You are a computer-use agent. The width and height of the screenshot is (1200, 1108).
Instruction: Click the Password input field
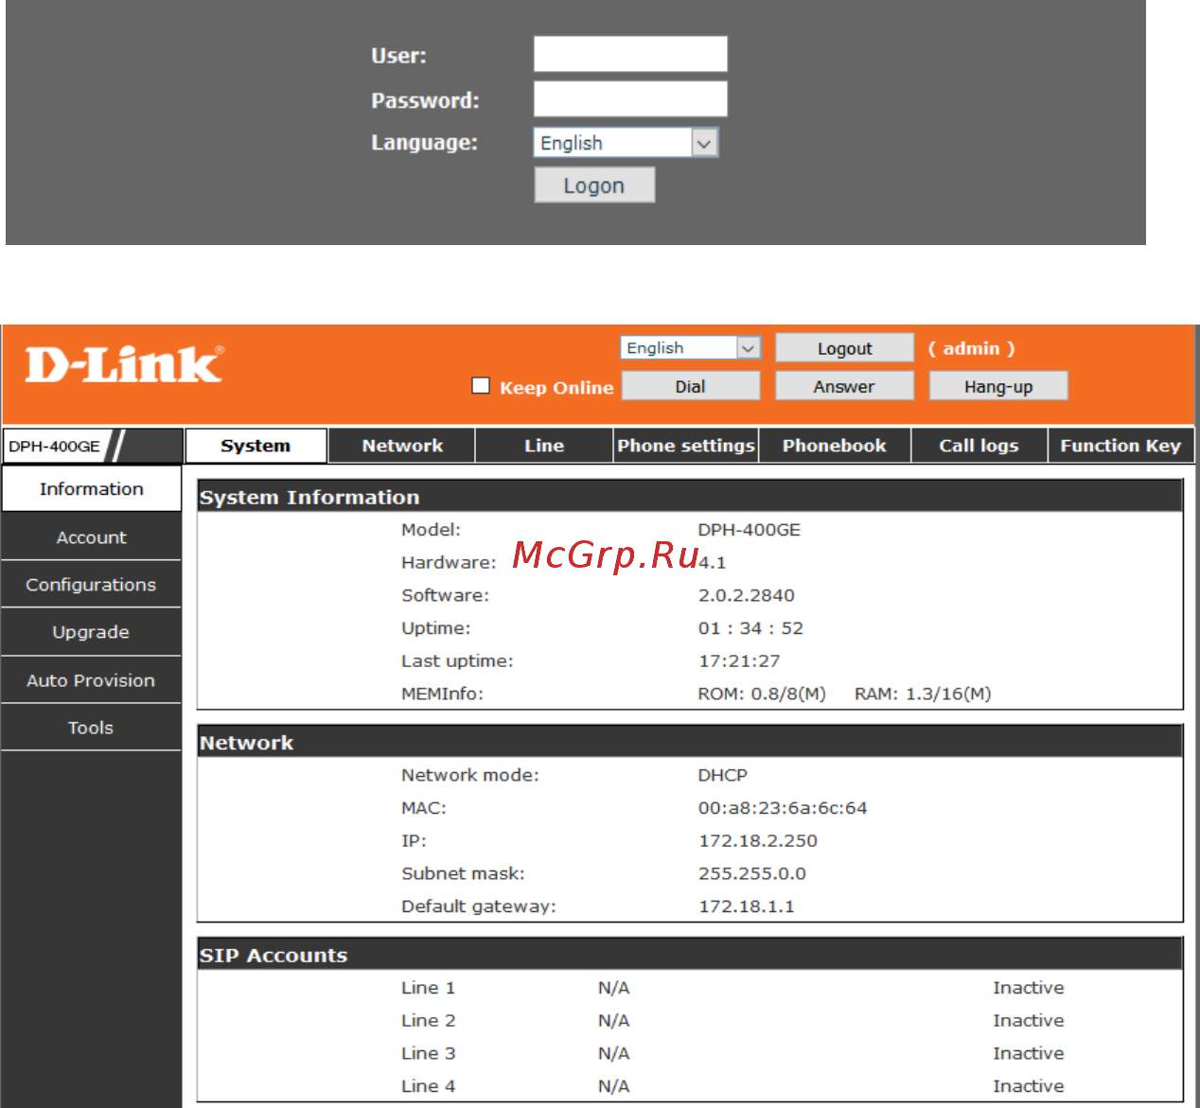(630, 98)
